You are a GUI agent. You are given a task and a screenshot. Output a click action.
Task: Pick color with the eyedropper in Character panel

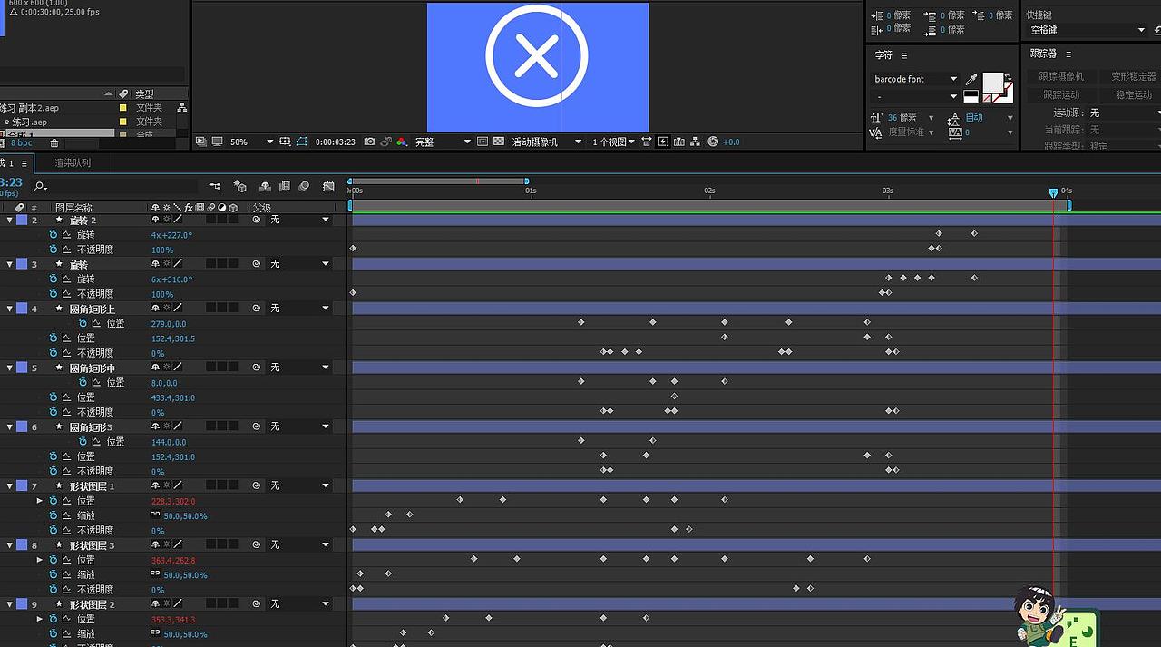point(971,80)
